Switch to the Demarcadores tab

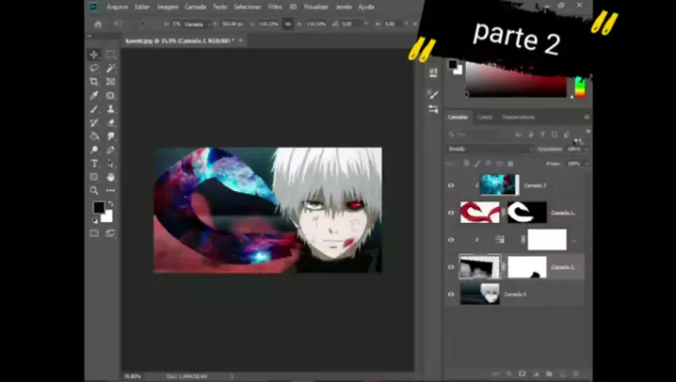(x=519, y=118)
